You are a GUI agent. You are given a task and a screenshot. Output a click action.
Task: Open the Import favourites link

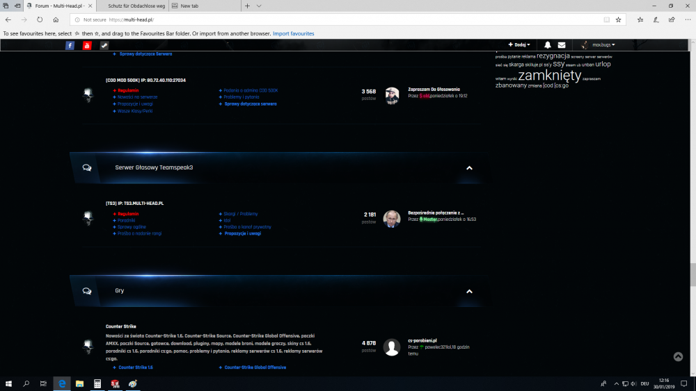[x=293, y=33]
